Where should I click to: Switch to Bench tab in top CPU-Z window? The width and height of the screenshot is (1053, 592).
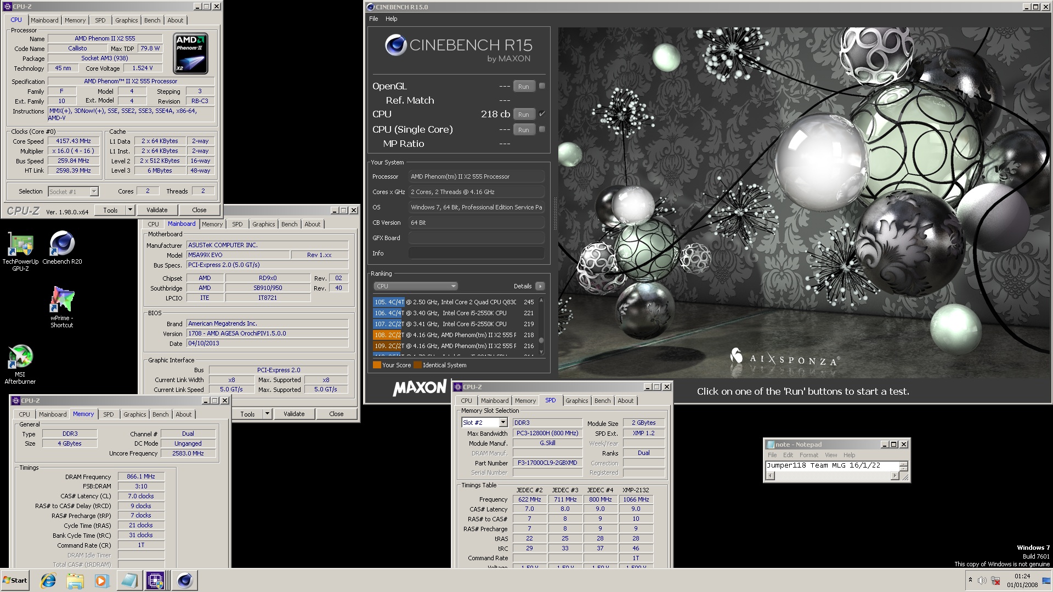pos(152,20)
